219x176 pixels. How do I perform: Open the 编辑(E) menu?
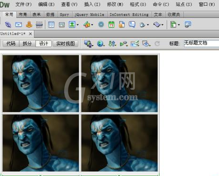pos(46,4)
